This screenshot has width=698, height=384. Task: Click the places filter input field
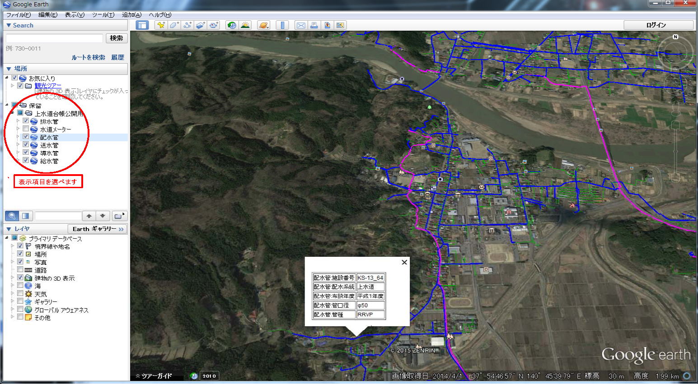(58, 216)
